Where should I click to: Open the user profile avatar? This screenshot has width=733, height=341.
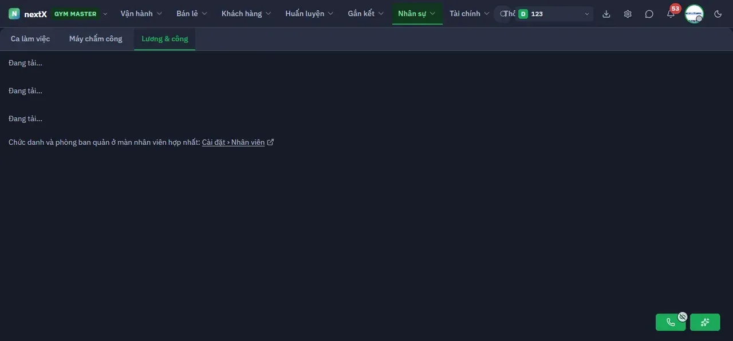coord(694,14)
